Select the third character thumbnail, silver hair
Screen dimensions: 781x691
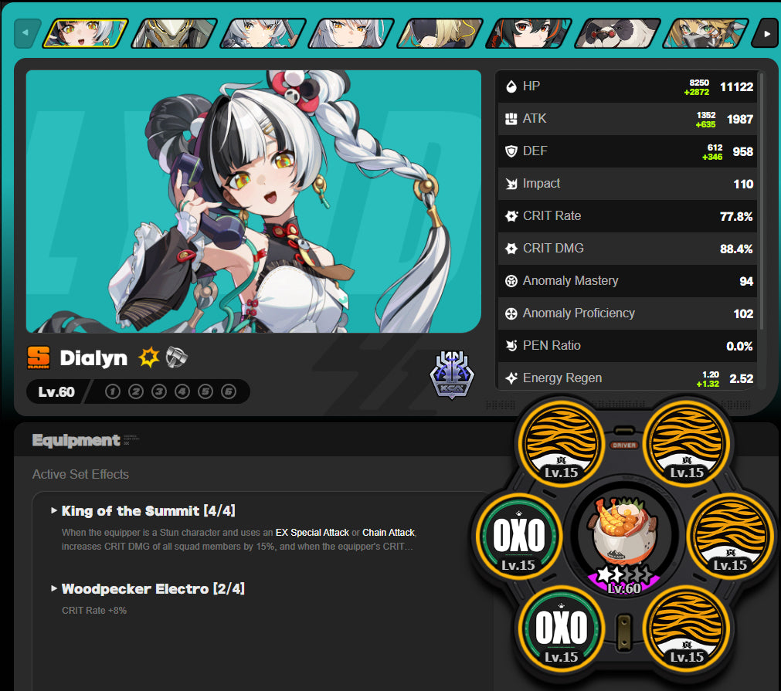pyautogui.click(x=263, y=33)
